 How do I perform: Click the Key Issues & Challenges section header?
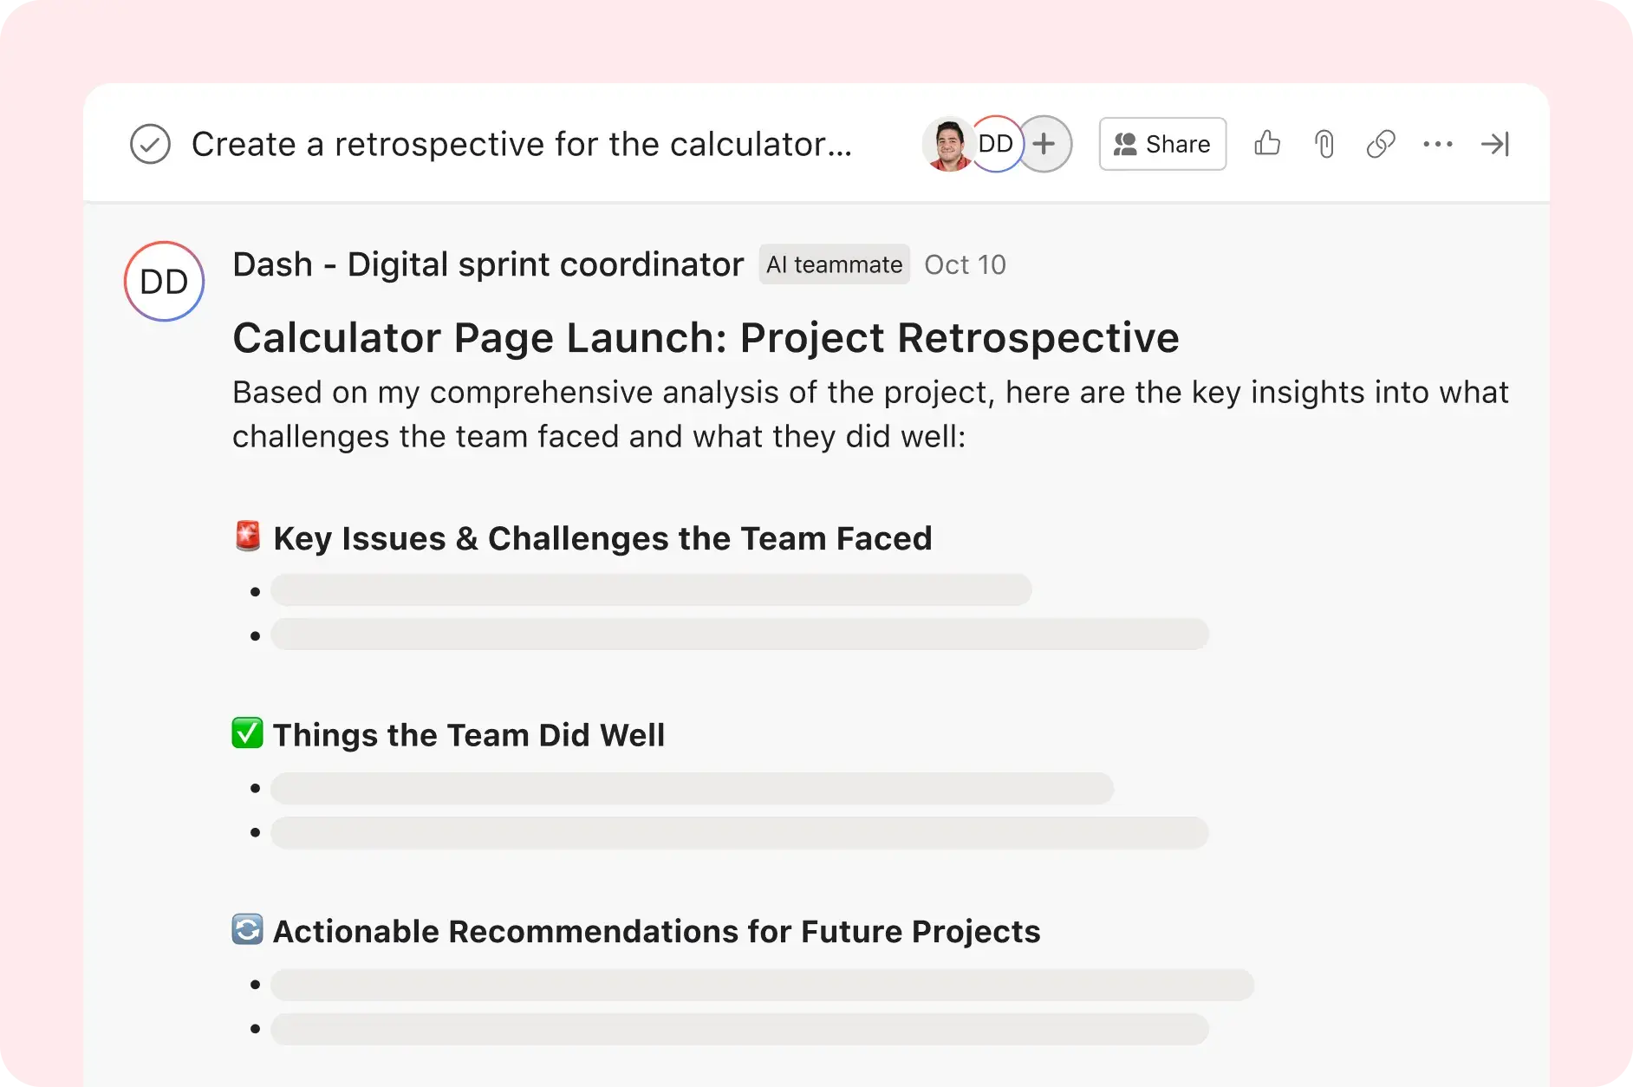pyautogui.click(x=602, y=537)
